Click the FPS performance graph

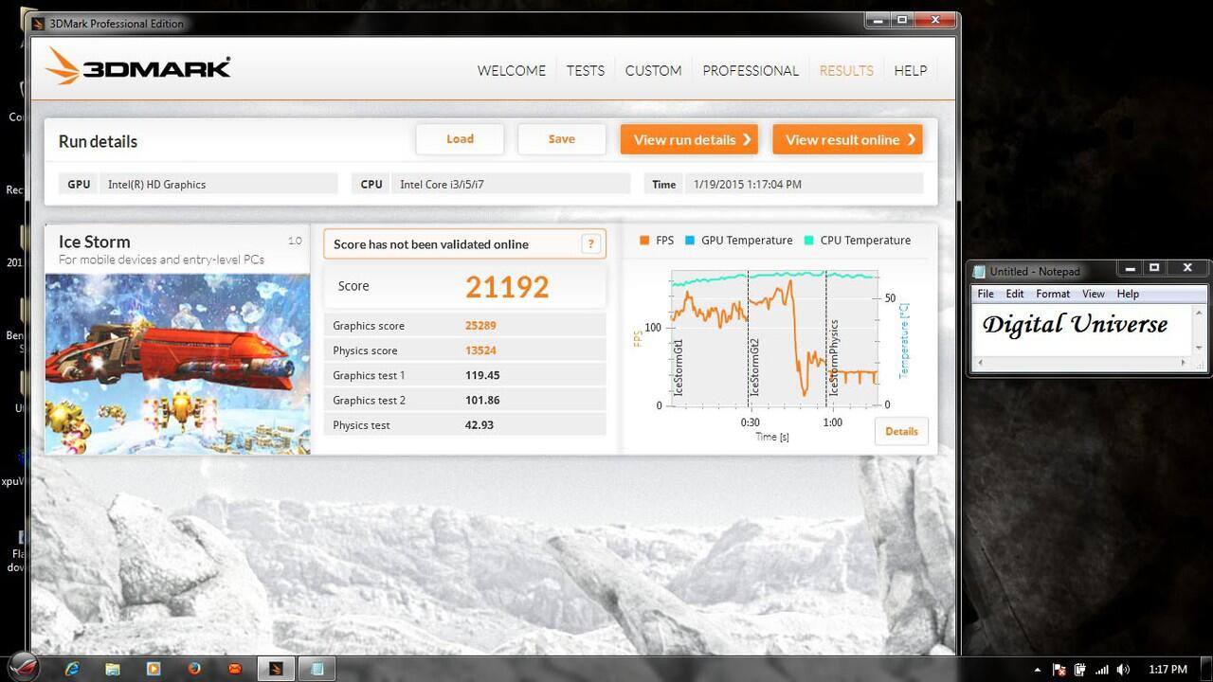coord(775,338)
